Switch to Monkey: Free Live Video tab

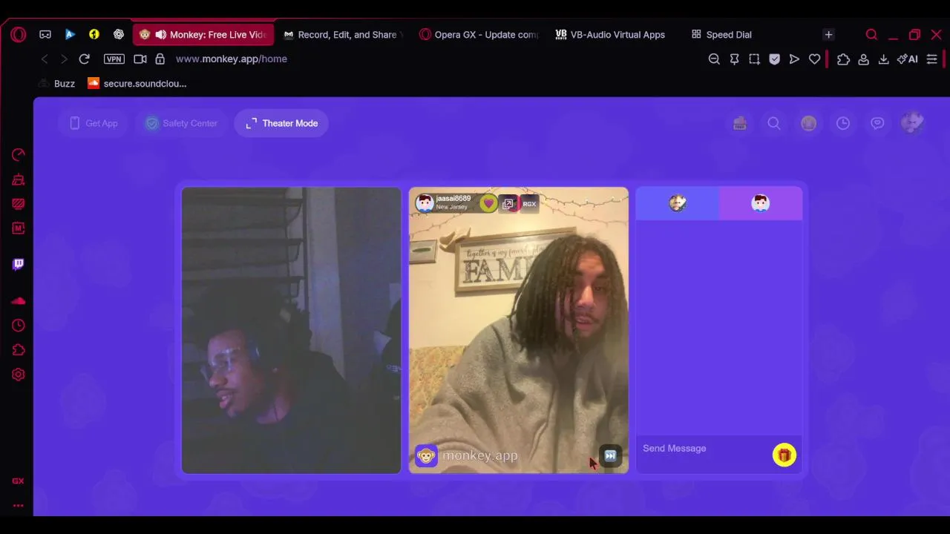click(x=203, y=34)
